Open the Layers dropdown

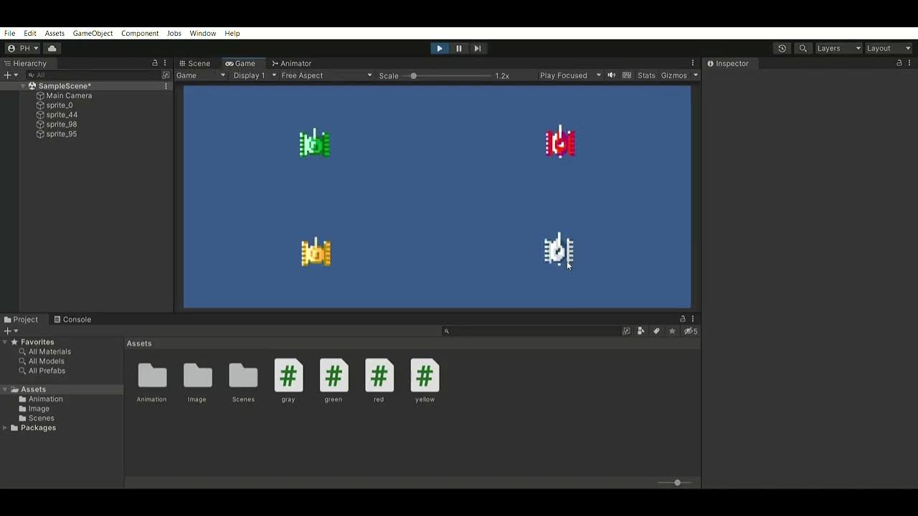click(838, 48)
